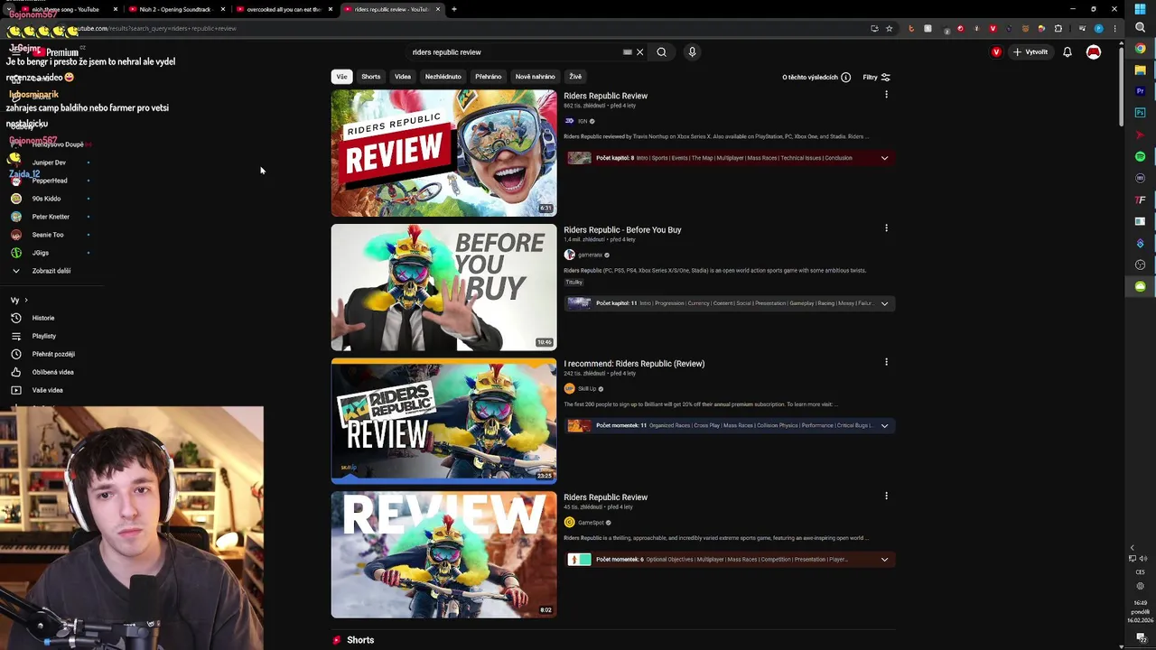Select the Shorts filter chip
The width and height of the screenshot is (1156, 650).
pyautogui.click(x=371, y=77)
